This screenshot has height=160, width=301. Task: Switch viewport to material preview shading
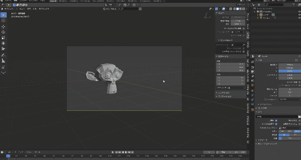(x=241, y=9)
